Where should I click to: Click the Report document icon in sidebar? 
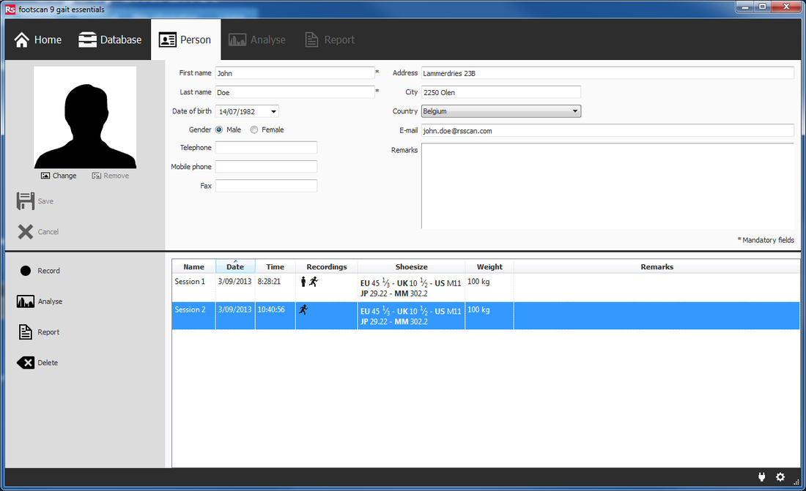[26, 331]
